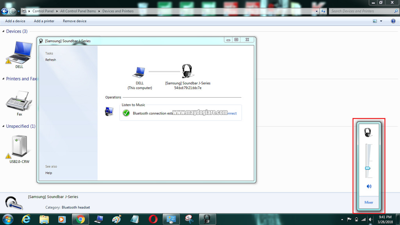Show hidden system tray icons
The width and height of the screenshot is (400, 225).
click(342, 220)
